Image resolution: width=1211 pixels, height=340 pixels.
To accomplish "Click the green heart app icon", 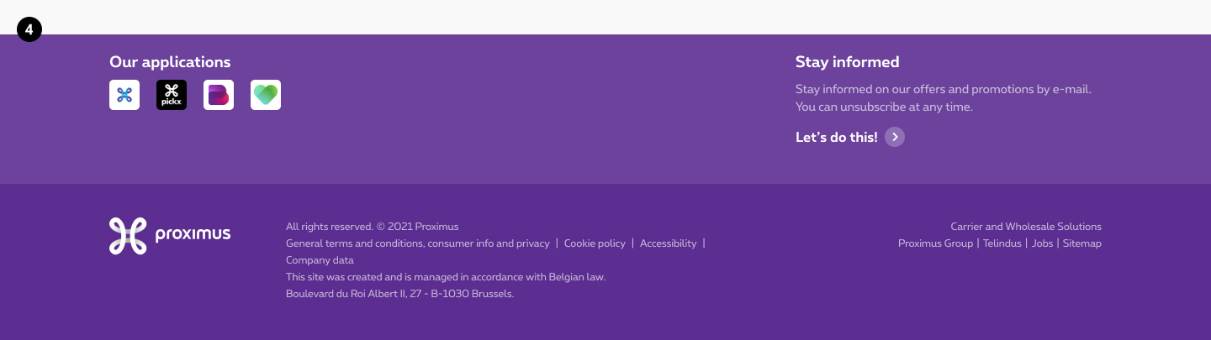I will coord(266,95).
